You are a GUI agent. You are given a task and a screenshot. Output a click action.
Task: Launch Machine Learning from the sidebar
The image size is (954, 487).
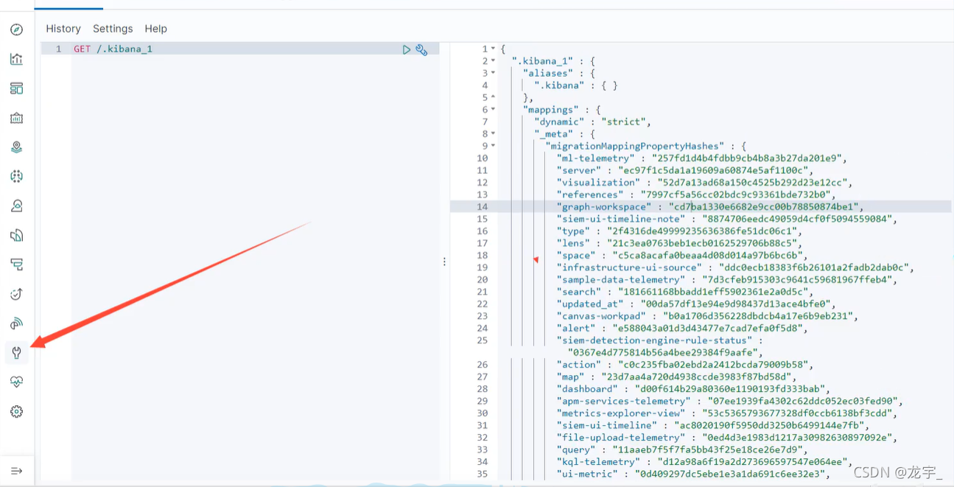[x=16, y=177]
